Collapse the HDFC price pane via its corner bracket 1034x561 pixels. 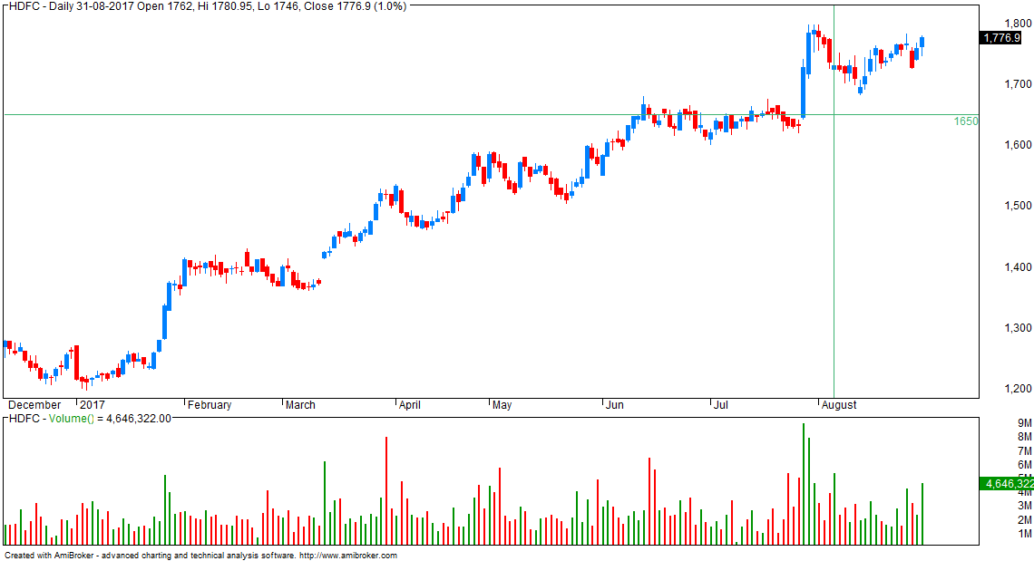pos(5,5)
